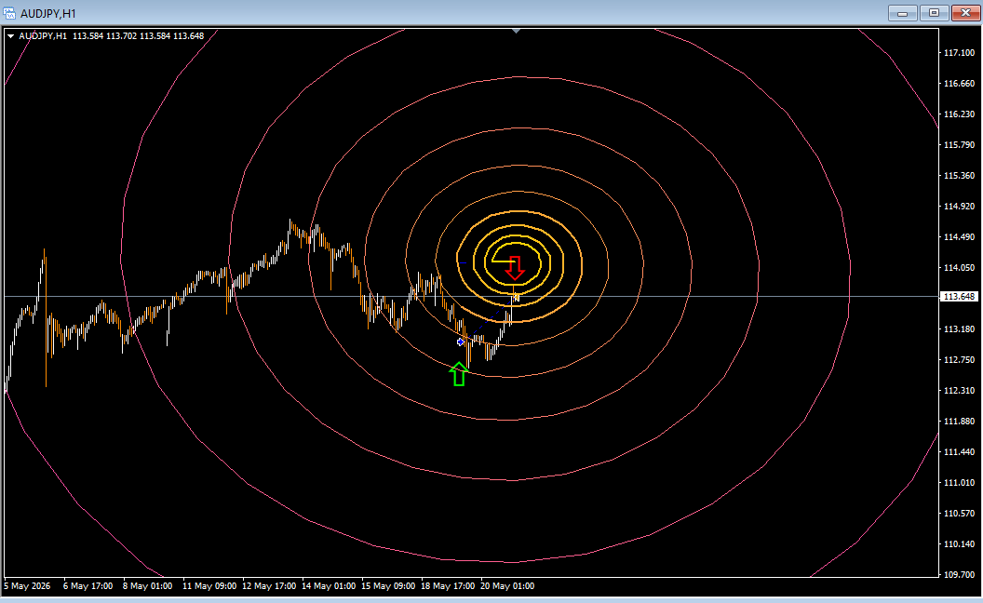Click the current price label 113.648
The width and height of the screenshot is (983, 603).
tap(959, 297)
